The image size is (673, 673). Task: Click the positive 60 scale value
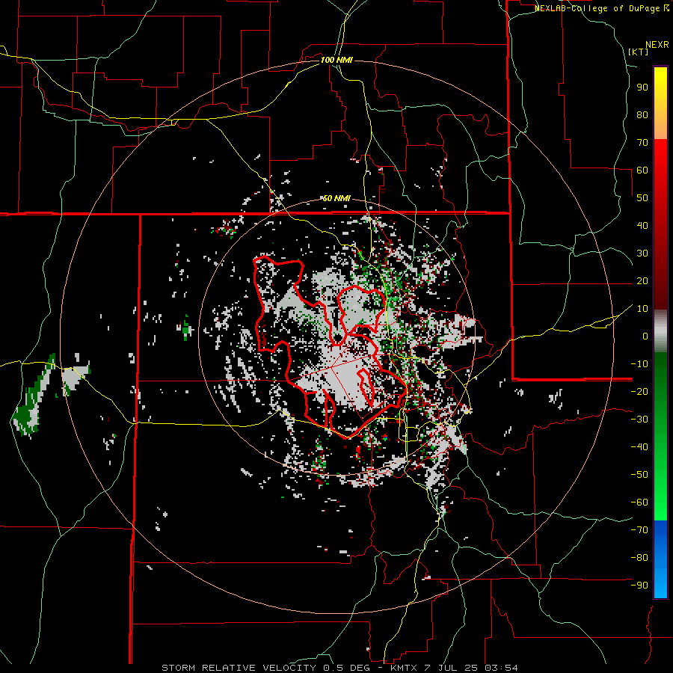click(x=642, y=170)
